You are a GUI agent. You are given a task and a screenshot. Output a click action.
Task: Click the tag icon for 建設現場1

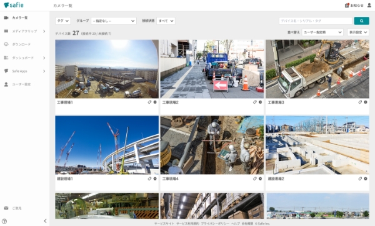pos(149,179)
